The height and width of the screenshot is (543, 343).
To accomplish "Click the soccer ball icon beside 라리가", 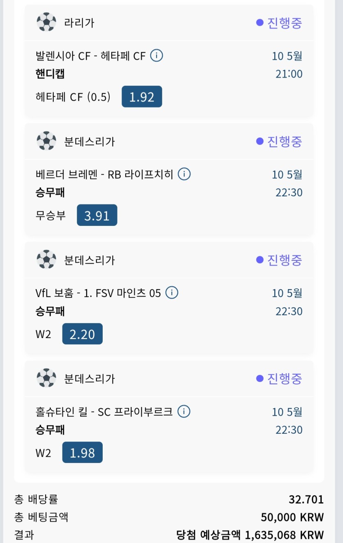I will point(46,22).
